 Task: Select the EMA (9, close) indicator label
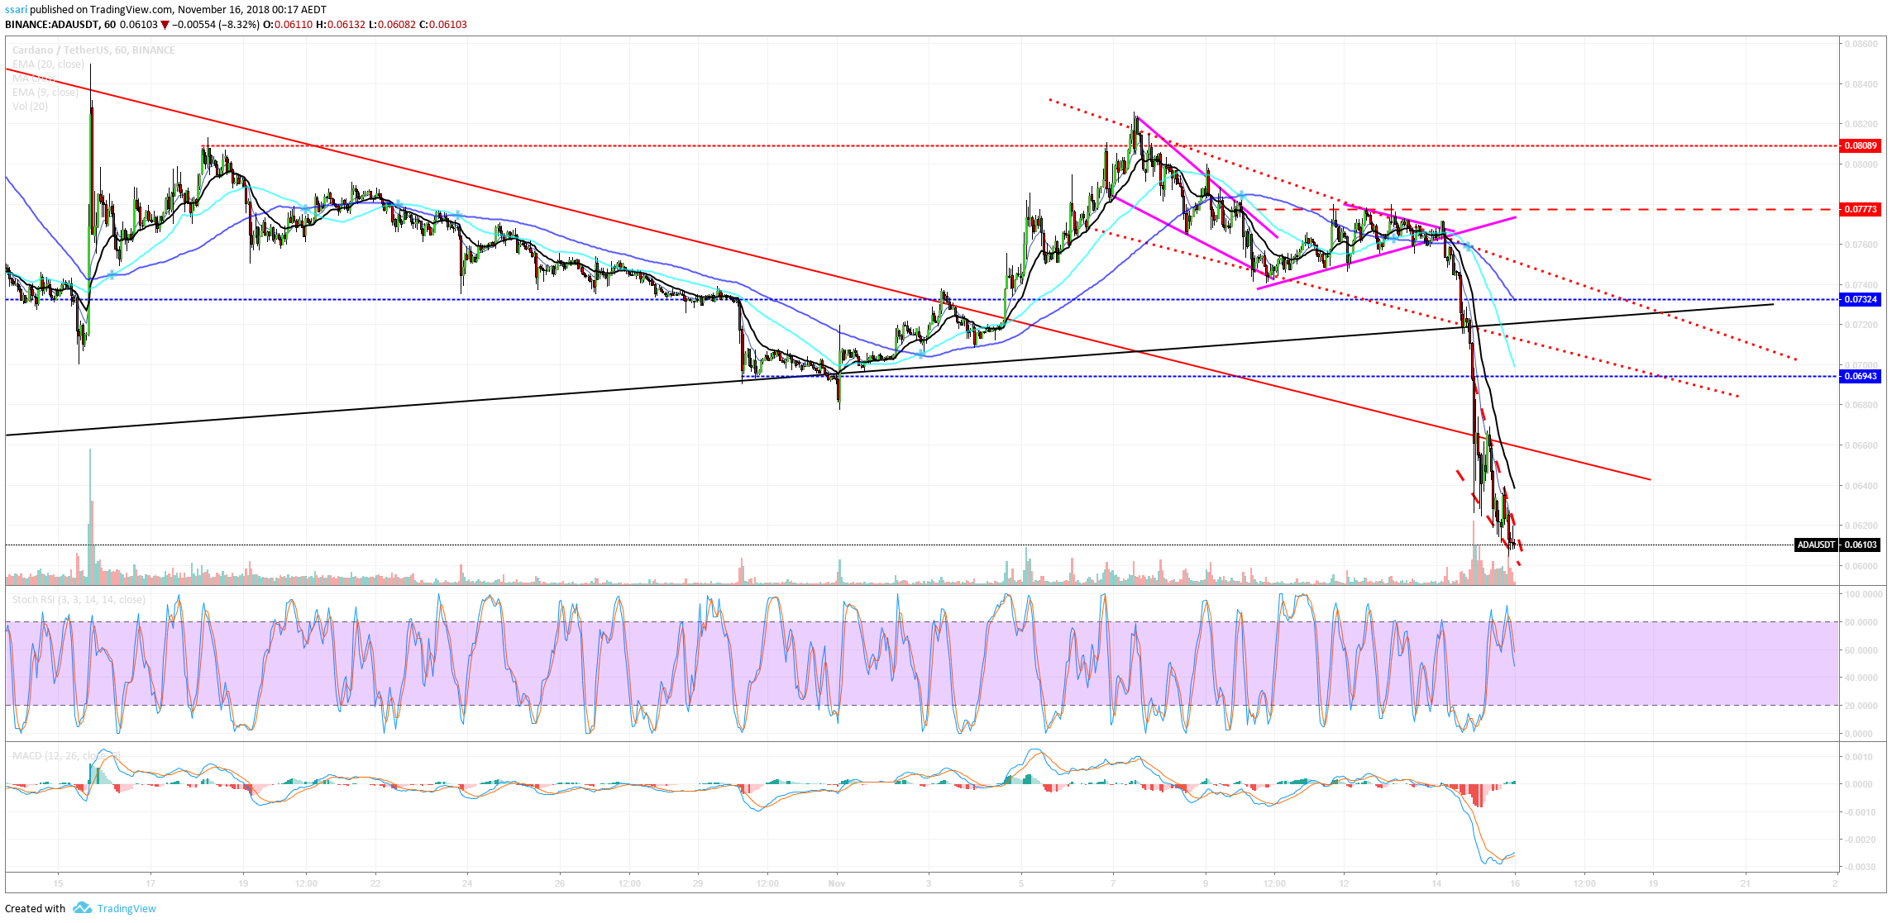point(45,92)
